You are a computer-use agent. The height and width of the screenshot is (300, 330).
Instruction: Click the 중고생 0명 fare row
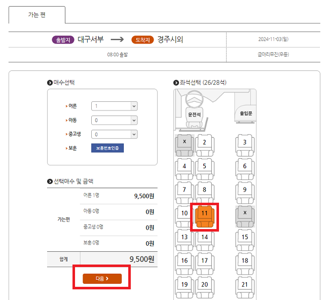(x=119, y=228)
